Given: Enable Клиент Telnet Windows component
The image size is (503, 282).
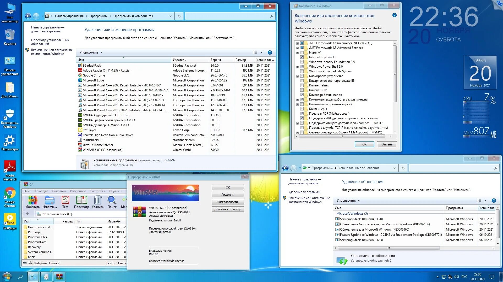Looking at the screenshot, I should click(x=302, y=85).
